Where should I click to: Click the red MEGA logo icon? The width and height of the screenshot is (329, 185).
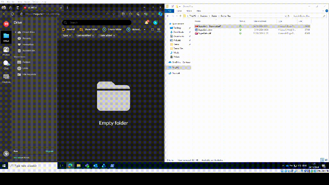tap(6, 24)
